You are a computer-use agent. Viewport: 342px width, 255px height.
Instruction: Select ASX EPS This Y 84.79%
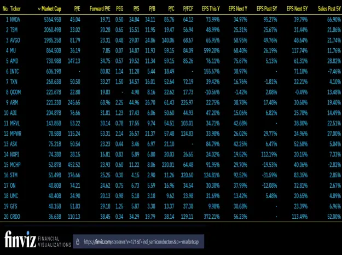pyautogui.click(x=213, y=144)
